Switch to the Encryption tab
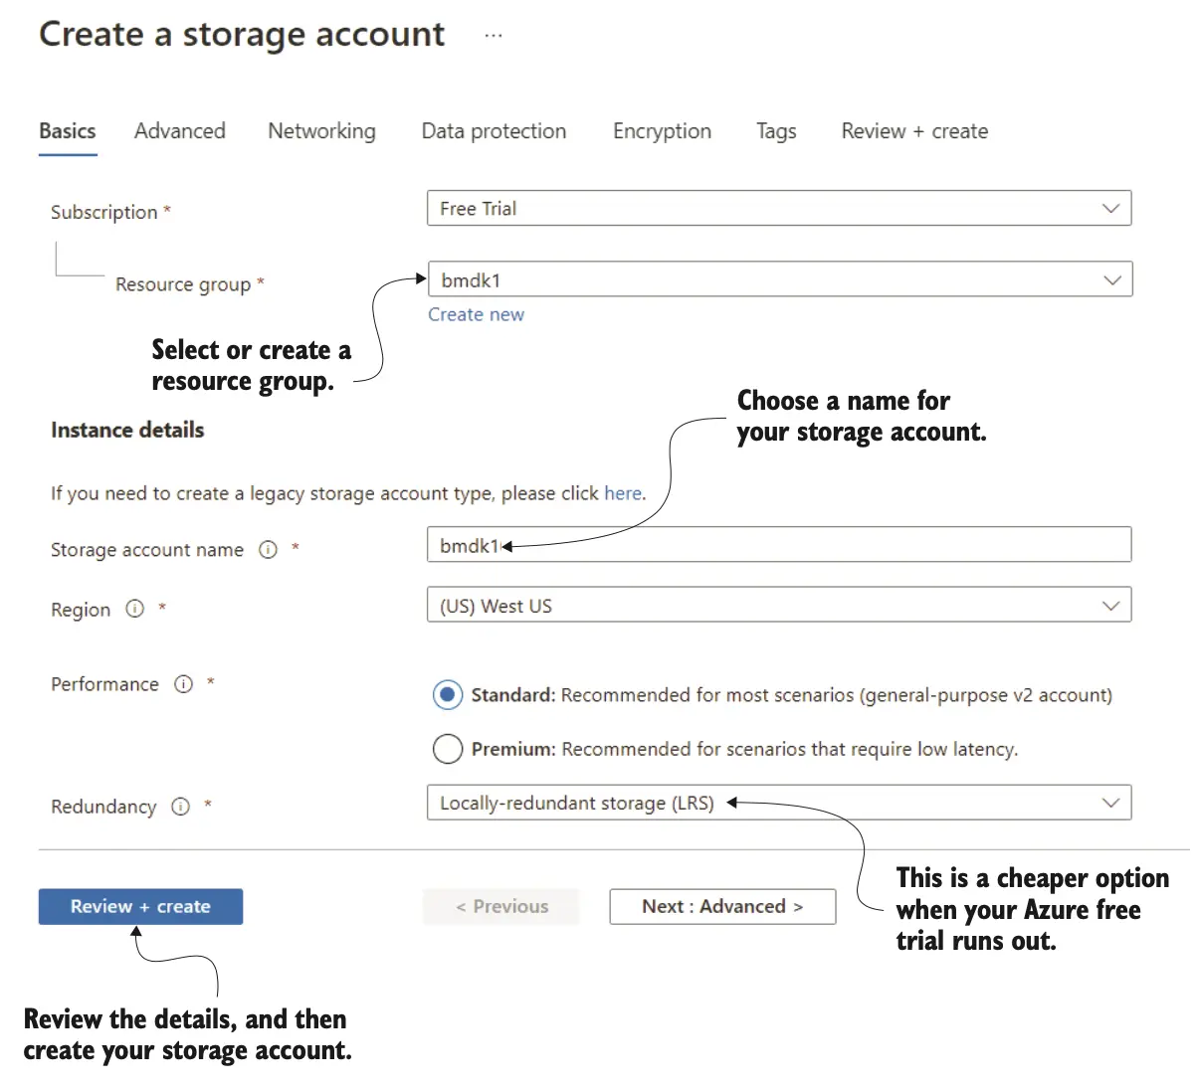 click(662, 131)
